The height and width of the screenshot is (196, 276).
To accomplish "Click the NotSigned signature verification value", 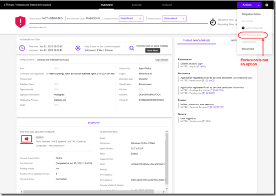I will tap(59, 95).
